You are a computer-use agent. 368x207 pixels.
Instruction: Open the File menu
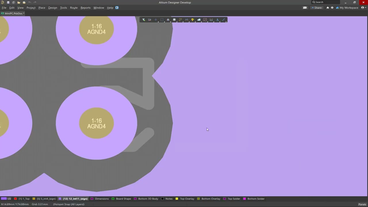point(4,8)
